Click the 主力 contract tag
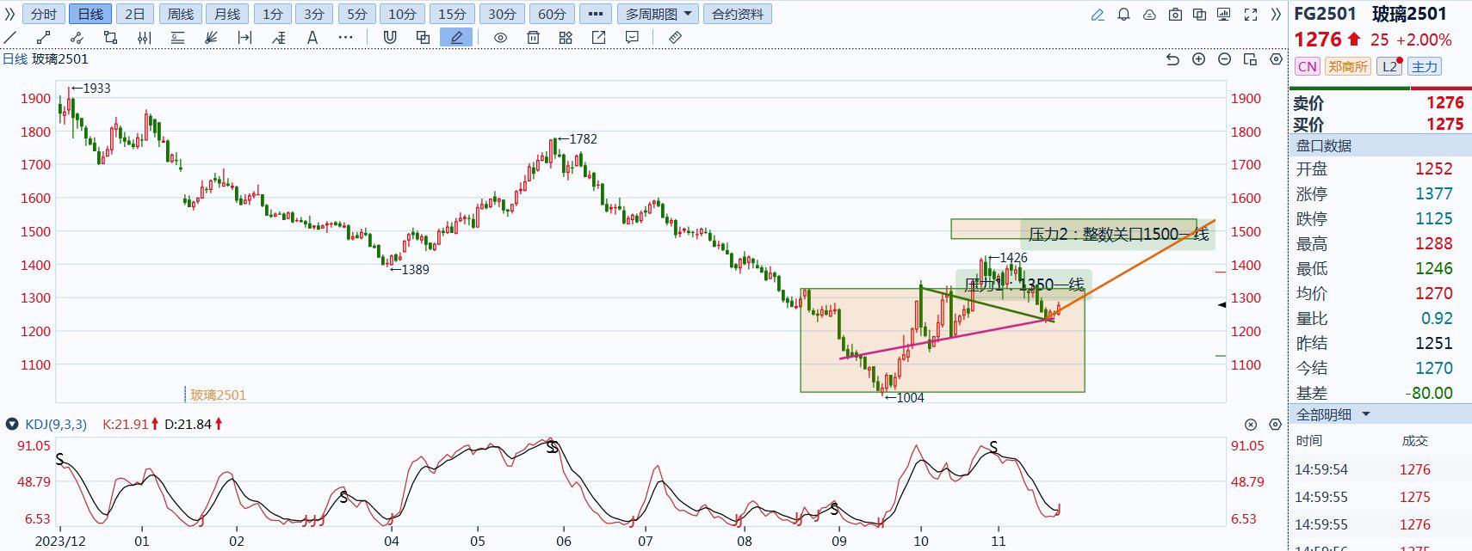 coord(1424,66)
